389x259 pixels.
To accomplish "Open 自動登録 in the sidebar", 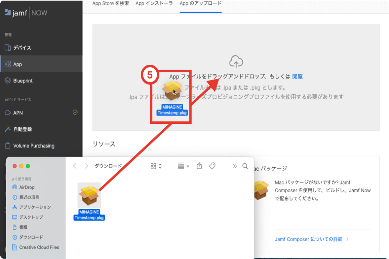I will point(41,129).
